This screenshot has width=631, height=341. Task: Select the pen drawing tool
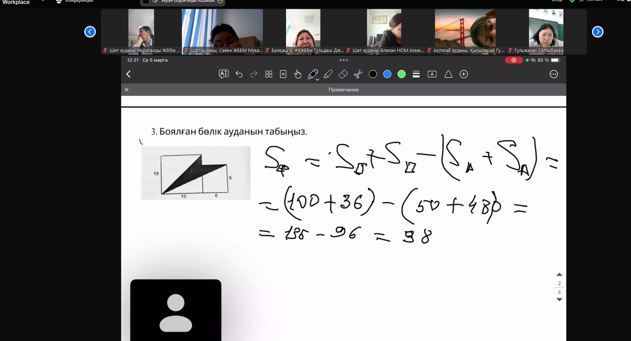(313, 74)
